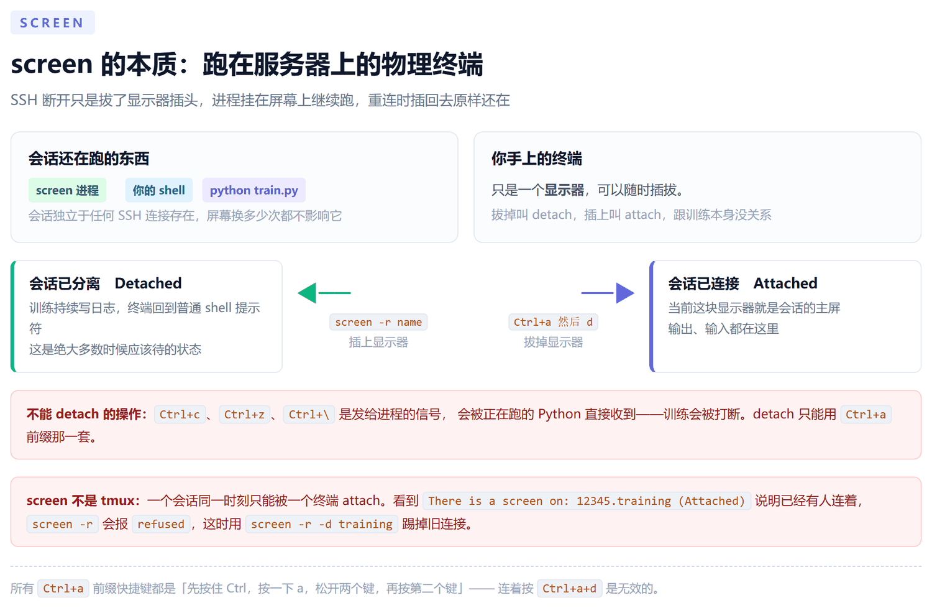932x608 pixels.
Task: Click the 'Ctrl+z' code chip
Action: [x=244, y=415]
